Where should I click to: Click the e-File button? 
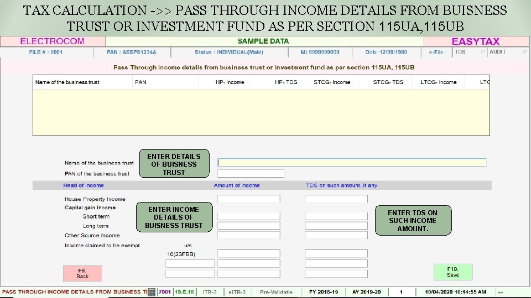click(436, 52)
